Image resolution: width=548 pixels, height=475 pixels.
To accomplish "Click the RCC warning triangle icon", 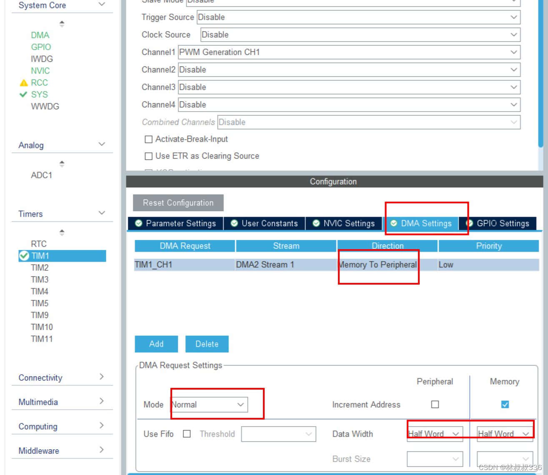I will (24, 83).
